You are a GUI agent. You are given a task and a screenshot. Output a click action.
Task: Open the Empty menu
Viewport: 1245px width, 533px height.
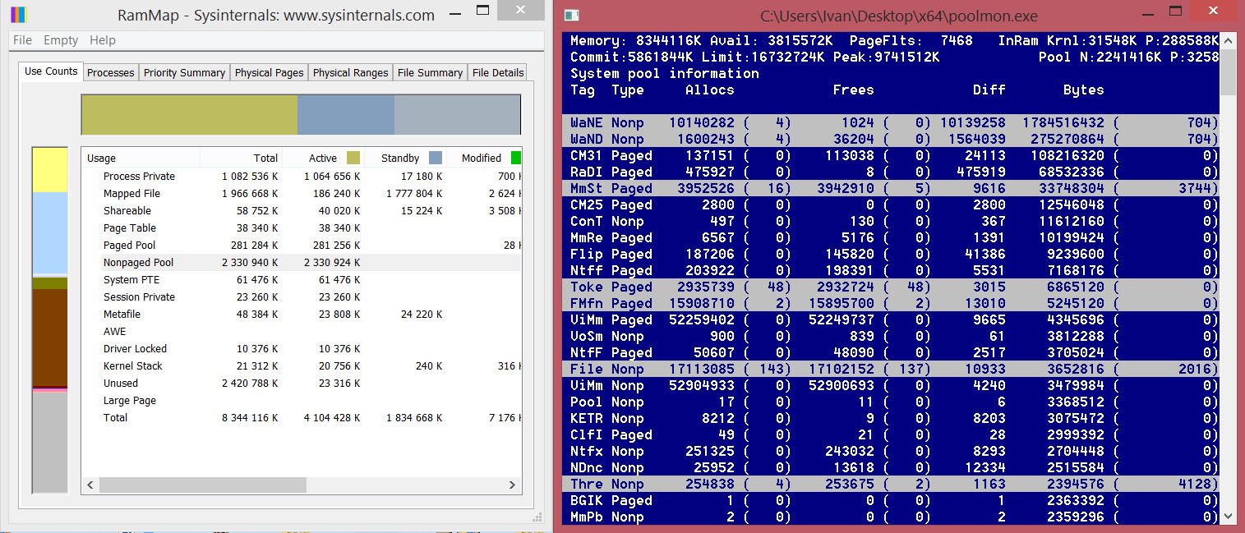[61, 40]
